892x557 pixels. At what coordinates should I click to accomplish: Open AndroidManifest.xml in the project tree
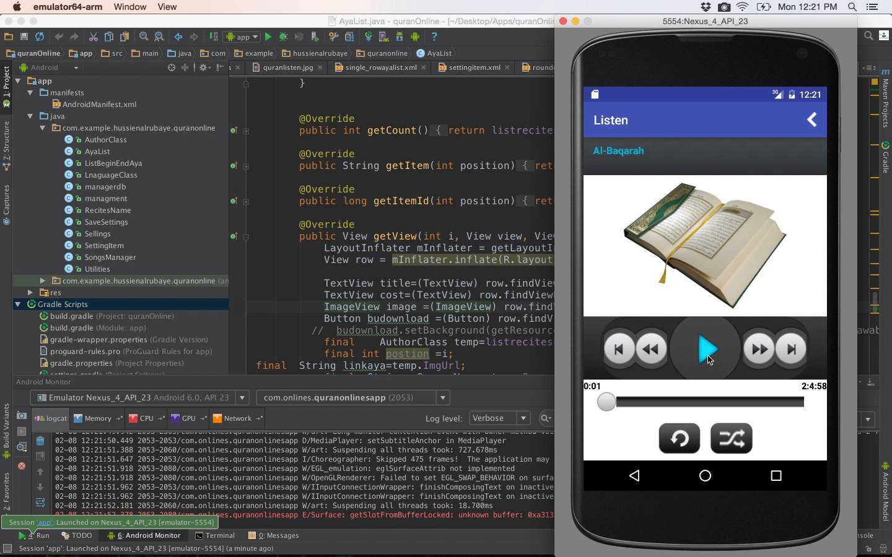[x=99, y=105]
